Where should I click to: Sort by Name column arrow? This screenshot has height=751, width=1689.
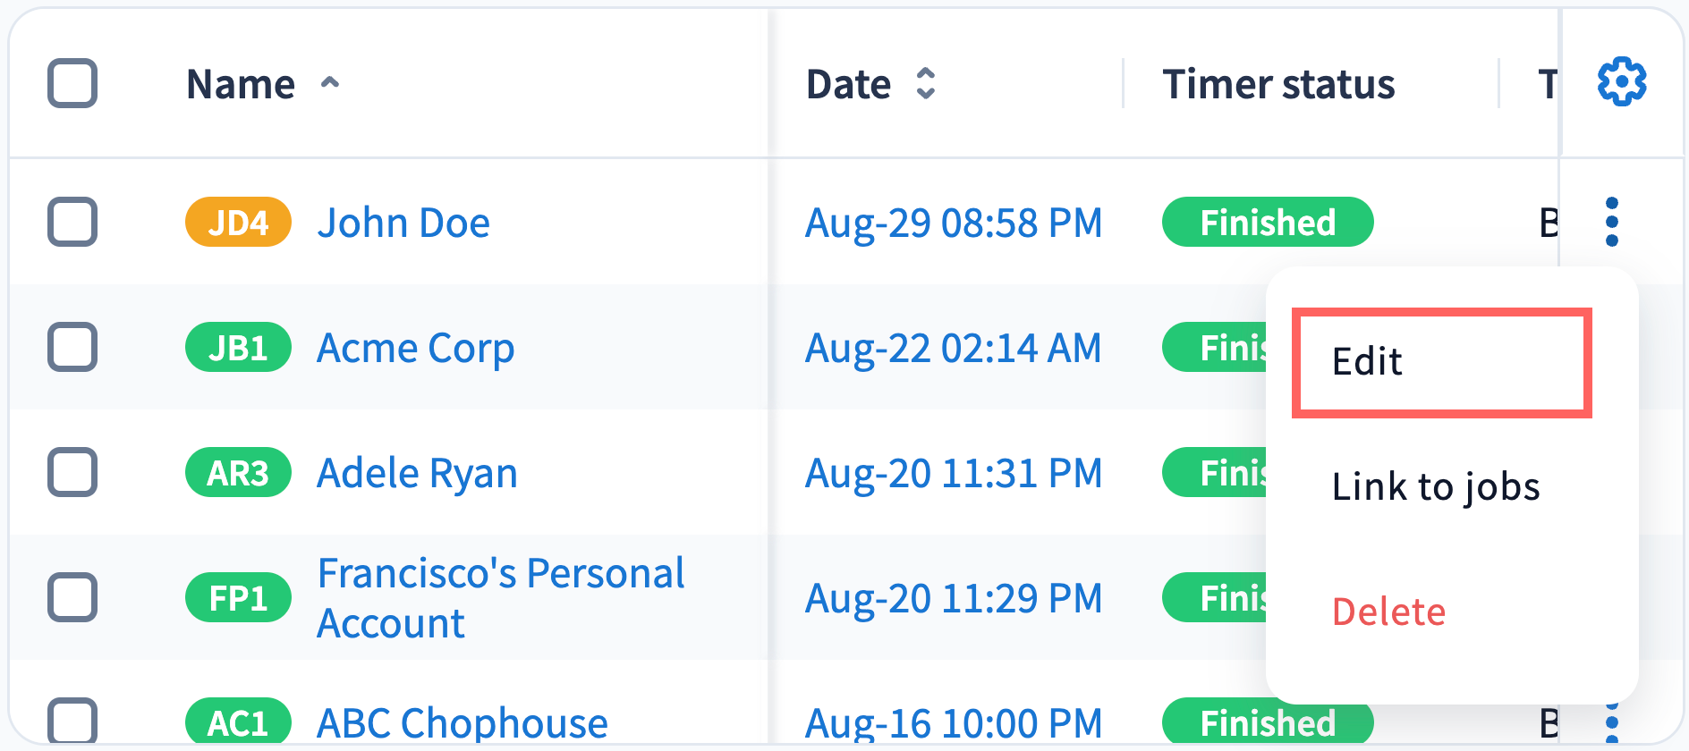click(x=330, y=83)
